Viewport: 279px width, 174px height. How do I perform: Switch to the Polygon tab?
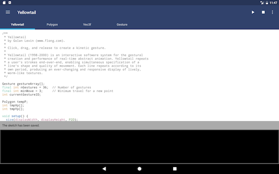(52, 25)
